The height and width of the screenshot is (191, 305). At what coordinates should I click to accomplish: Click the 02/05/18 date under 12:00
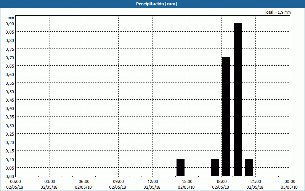pos(152,187)
